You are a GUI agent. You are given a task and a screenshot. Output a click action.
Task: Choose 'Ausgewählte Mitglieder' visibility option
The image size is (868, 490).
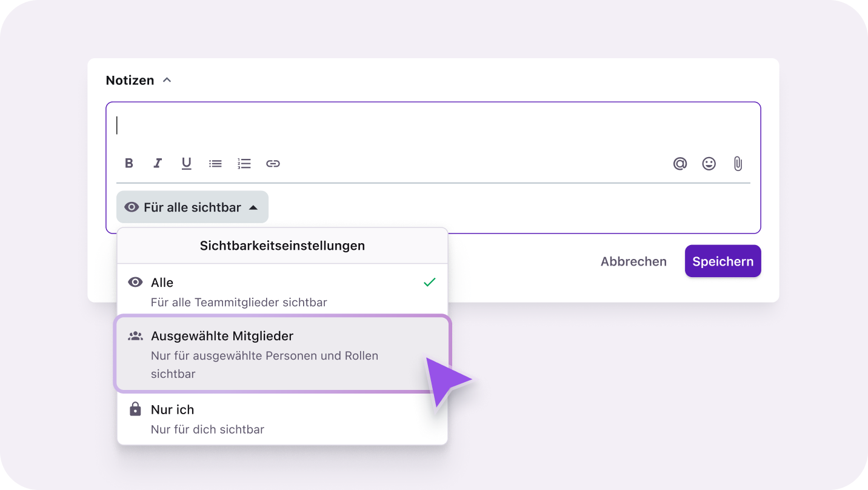282,354
